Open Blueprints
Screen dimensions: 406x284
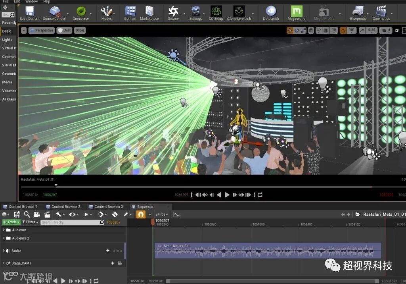(x=358, y=13)
